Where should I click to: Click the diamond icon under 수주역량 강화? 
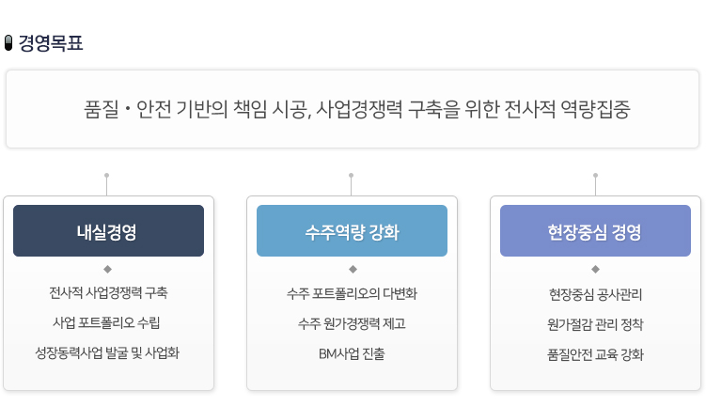(352, 270)
